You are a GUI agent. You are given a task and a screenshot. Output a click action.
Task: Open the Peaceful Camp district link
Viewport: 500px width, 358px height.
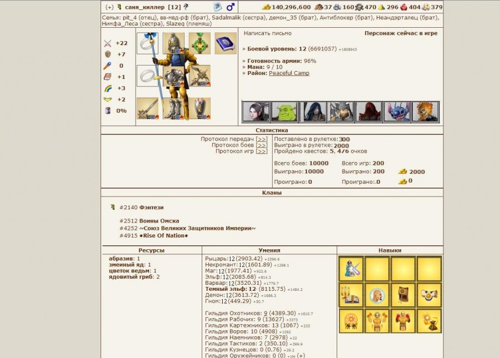click(x=289, y=73)
